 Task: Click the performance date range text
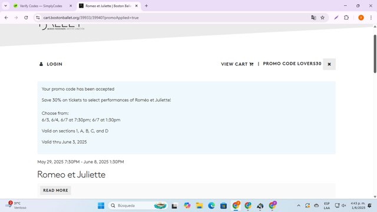pos(81,162)
